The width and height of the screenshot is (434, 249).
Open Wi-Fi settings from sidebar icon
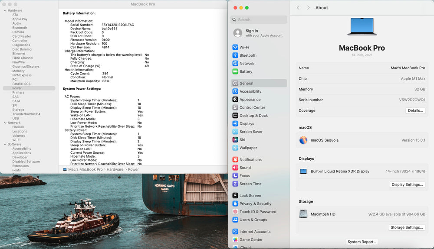pyautogui.click(x=235, y=47)
